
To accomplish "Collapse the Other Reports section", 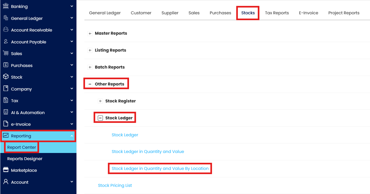I will point(90,84).
